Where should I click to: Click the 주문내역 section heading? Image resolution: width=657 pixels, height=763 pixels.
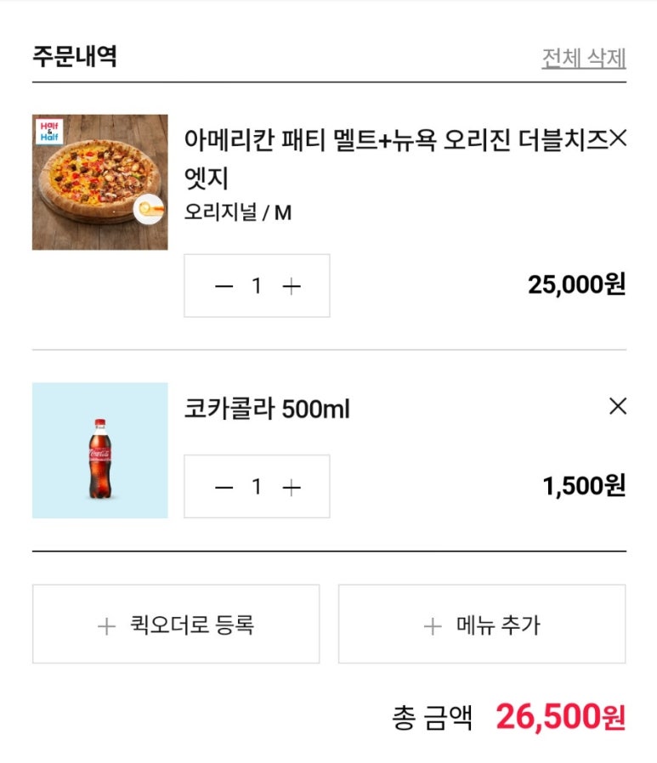tap(75, 57)
